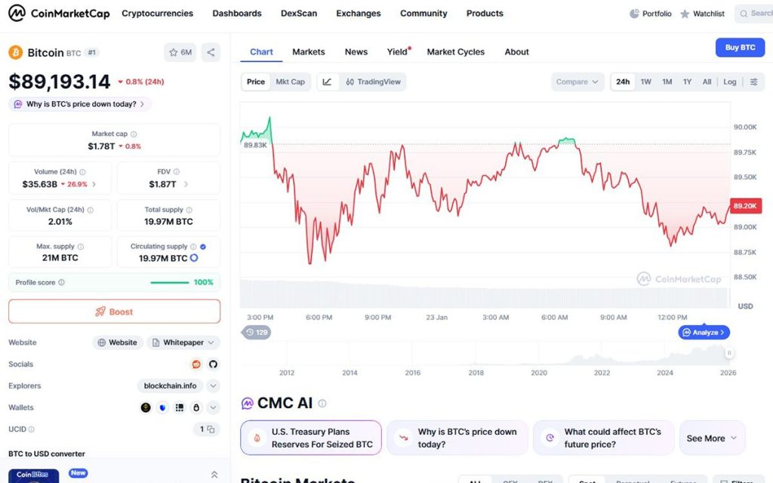Image resolution: width=773 pixels, height=483 pixels.
Task: Enable Log scale on chart
Action: (729, 82)
